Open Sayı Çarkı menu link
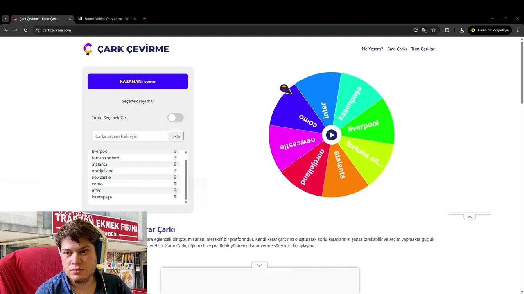Viewport: 524px width, 294px height. [x=397, y=49]
